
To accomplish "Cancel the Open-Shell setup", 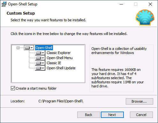I will [141, 115].
